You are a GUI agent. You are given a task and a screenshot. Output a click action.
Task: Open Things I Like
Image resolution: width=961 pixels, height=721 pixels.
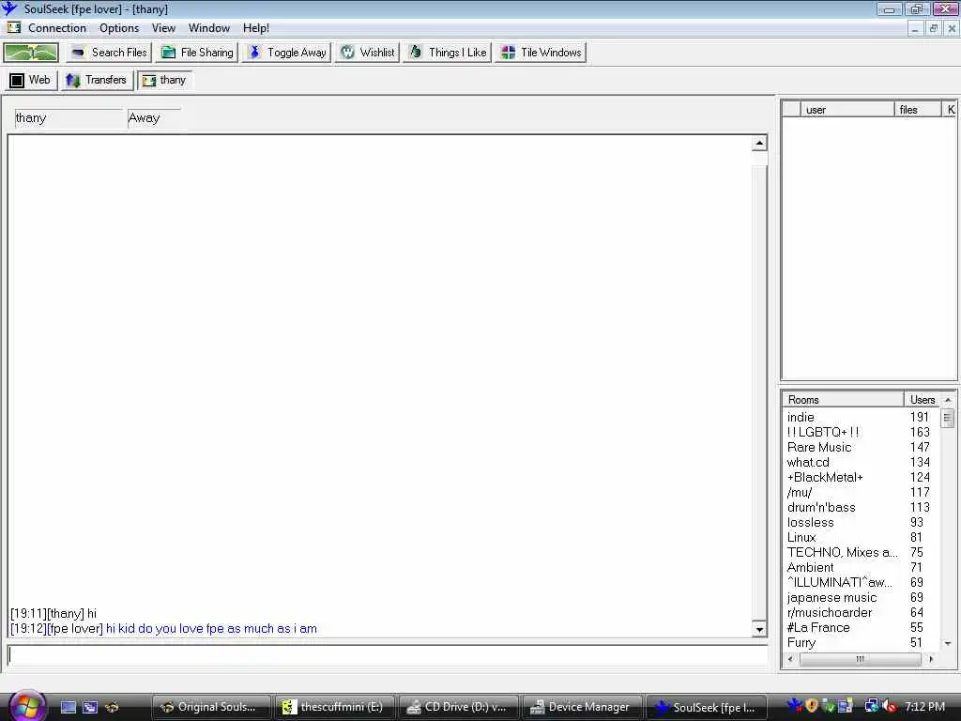448,53
